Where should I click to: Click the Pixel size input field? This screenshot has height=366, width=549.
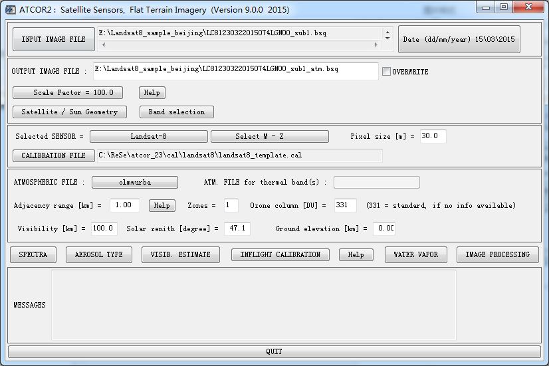433,136
